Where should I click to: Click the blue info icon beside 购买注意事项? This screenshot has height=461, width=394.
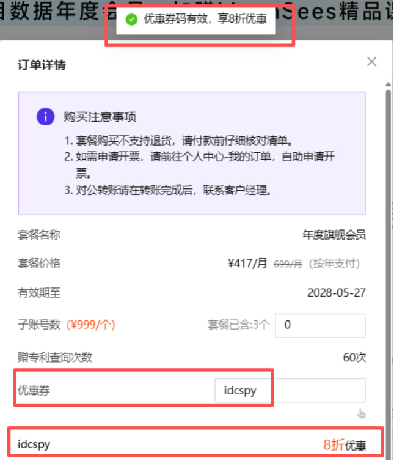tap(45, 117)
